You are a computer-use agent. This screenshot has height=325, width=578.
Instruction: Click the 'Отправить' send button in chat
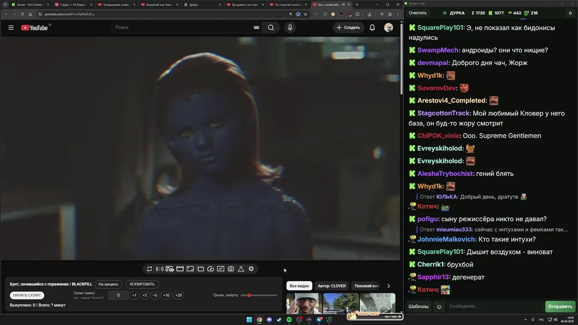(560, 307)
